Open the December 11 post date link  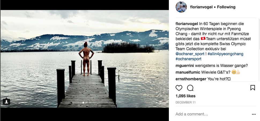[x=185, y=102]
